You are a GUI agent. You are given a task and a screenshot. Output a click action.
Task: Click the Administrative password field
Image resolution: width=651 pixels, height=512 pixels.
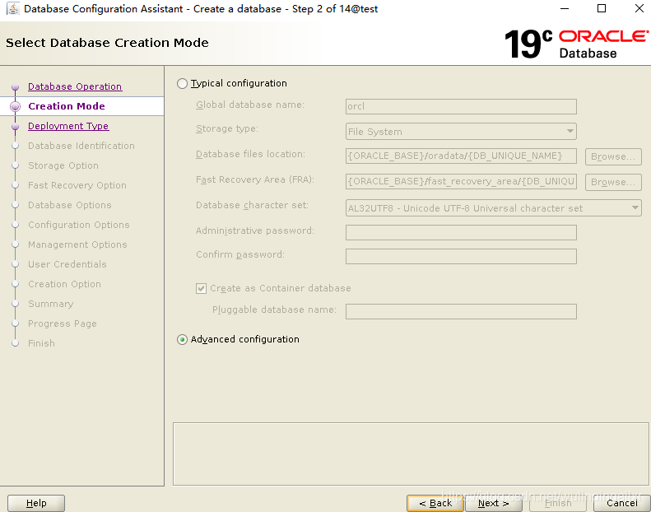click(x=461, y=232)
